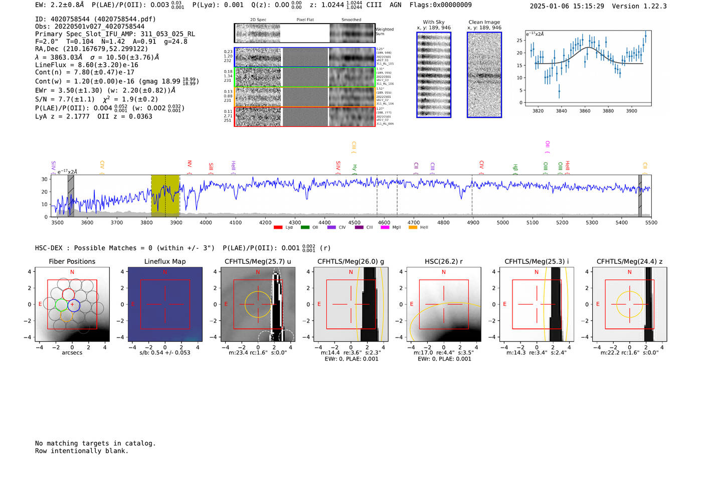Screen dimensions: 702x478
Task: Select the orange HeII legend swatch
Action: [413, 228]
